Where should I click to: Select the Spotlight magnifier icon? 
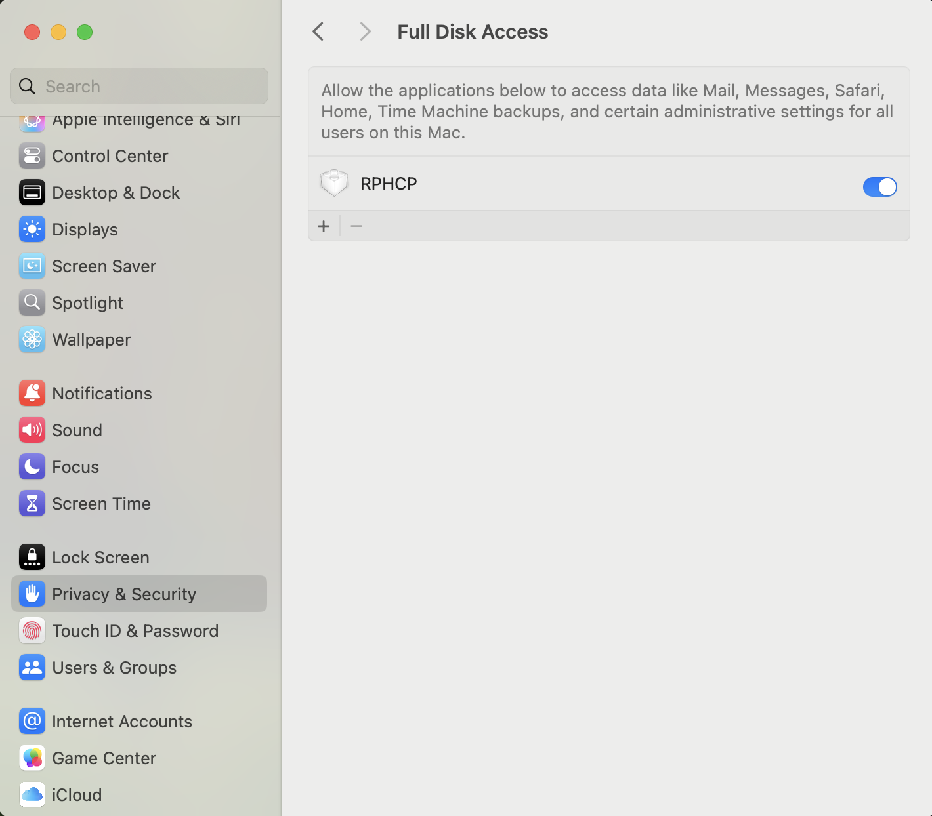32,303
